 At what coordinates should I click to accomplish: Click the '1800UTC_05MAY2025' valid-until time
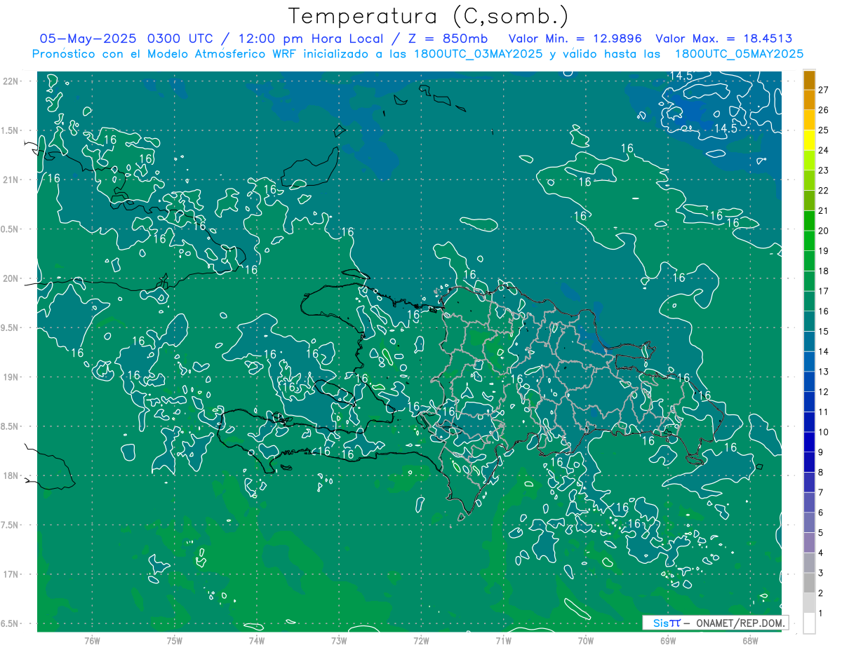click(739, 53)
